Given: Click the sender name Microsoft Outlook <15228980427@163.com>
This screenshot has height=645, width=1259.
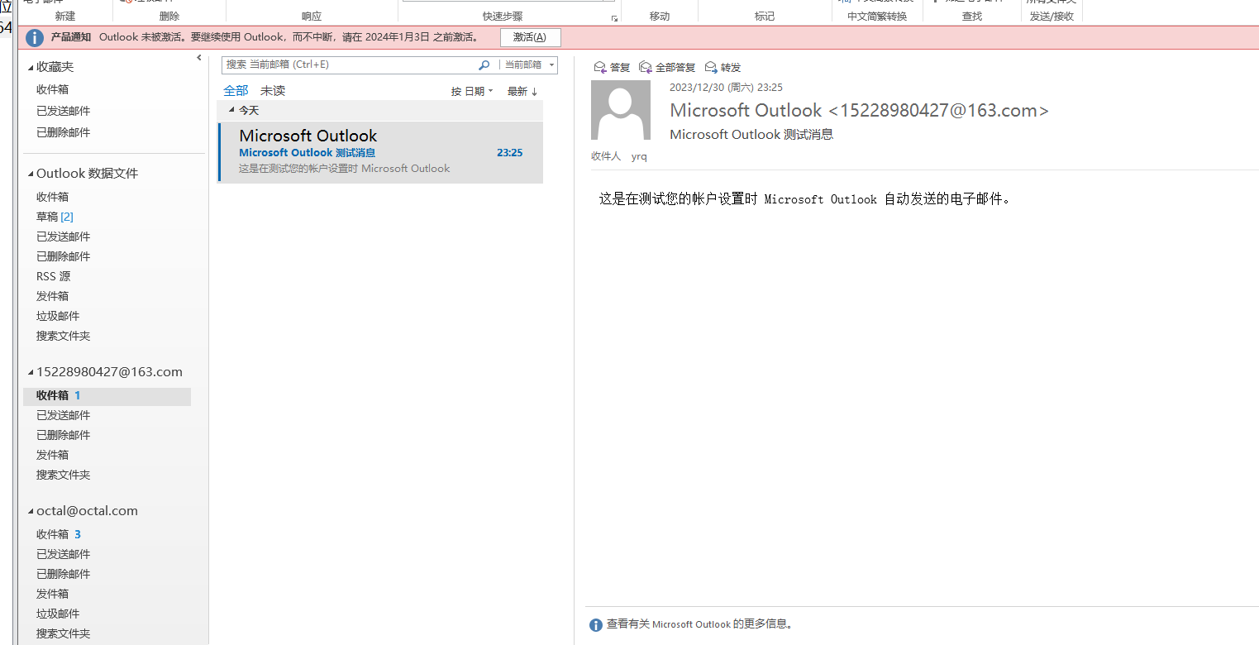Looking at the screenshot, I should [x=859, y=111].
